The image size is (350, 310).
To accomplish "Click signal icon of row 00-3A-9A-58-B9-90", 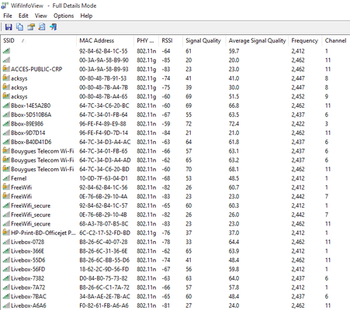I will (x=6, y=60).
